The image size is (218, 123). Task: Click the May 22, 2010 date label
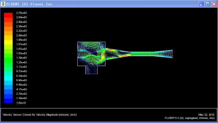click(206, 114)
